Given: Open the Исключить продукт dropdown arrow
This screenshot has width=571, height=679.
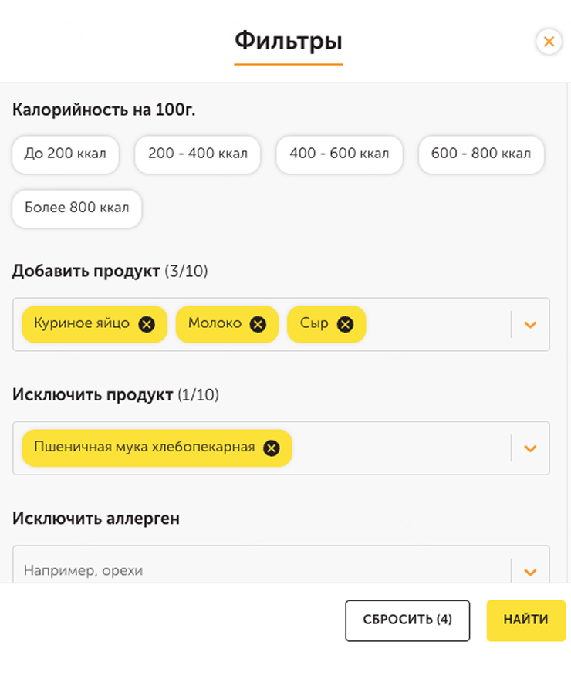Looking at the screenshot, I should coord(530,448).
